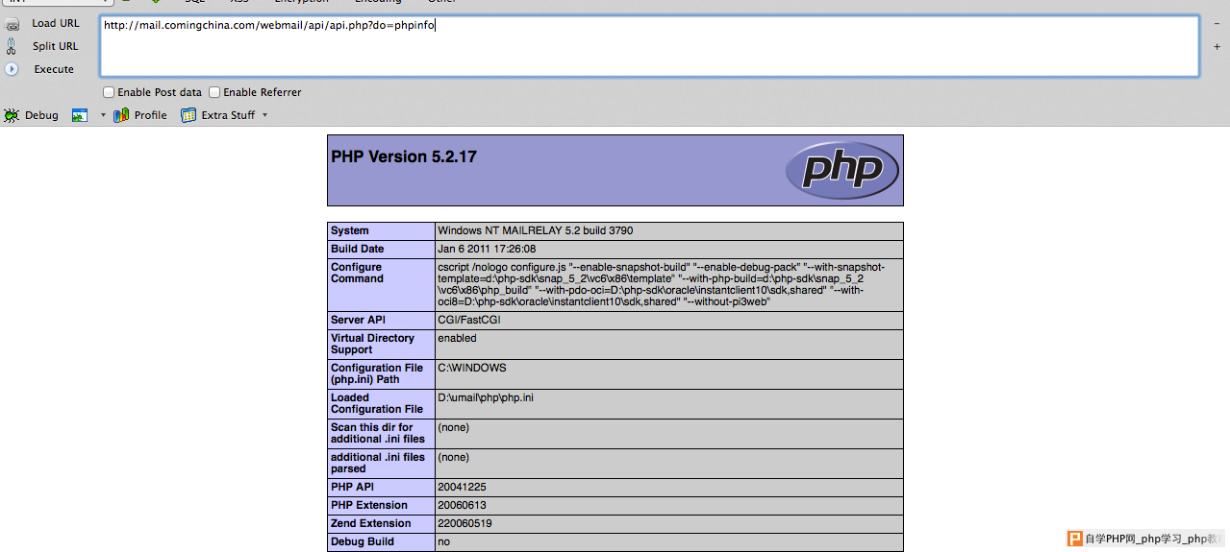The height and width of the screenshot is (552, 1230).
Task: Click the minus button beside URL field
Action: point(1217,23)
